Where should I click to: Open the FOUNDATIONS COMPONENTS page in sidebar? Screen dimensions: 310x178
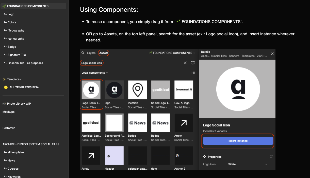coord(33,6)
